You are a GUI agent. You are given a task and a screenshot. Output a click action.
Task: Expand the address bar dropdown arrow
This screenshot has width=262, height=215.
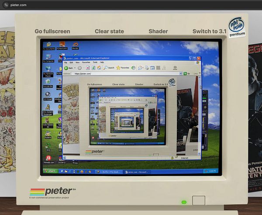[181, 73]
